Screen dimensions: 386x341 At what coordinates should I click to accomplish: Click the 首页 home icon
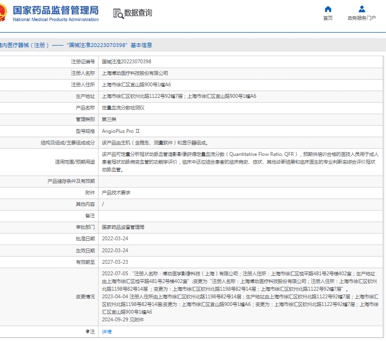click(x=328, y=9)
